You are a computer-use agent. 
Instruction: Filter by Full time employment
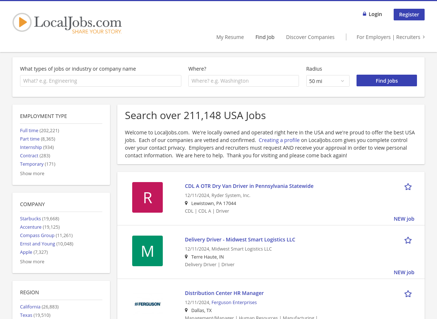(29, 130)
